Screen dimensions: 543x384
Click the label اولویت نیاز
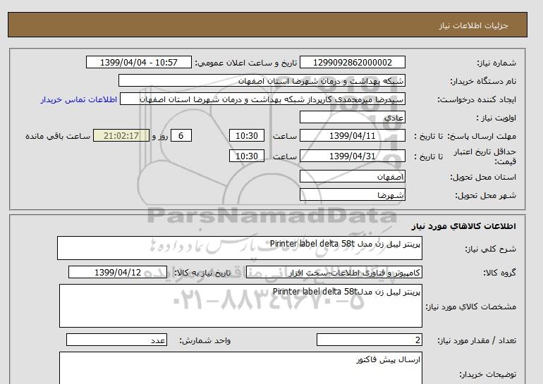496,118
